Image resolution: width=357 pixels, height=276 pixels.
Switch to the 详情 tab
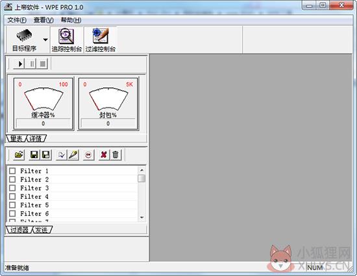coord(36,139)
